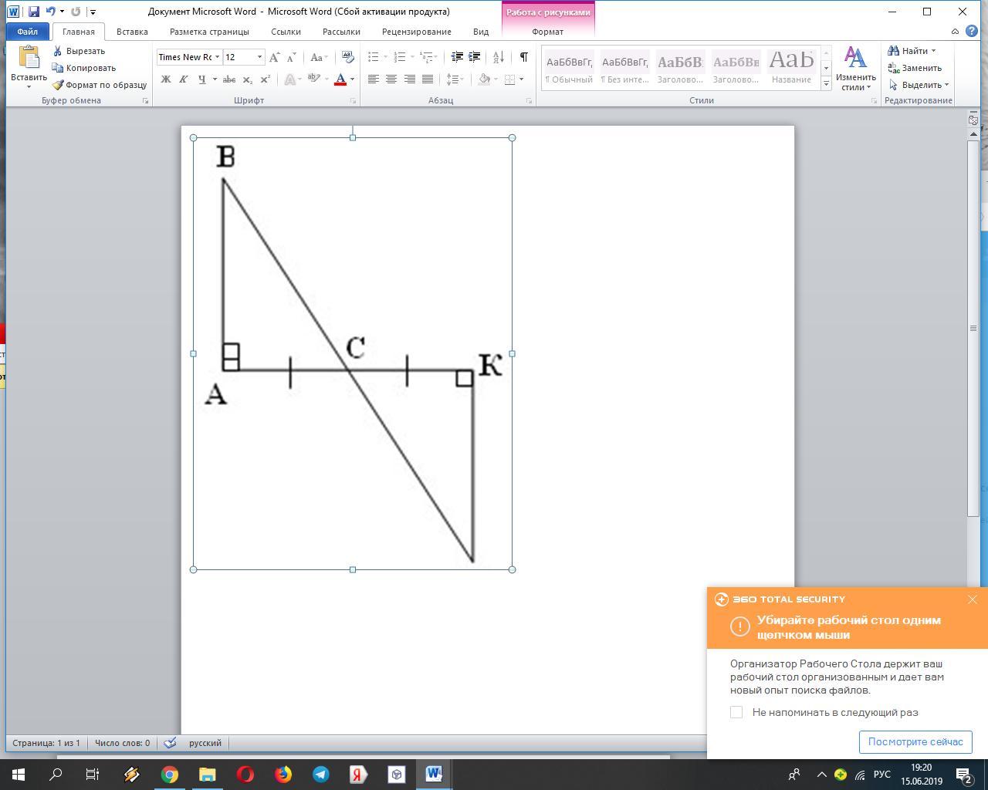988x790 pixels.
Task: Activate Format Painter (Формат по образцу)
Action: click(x=99, y=85)
